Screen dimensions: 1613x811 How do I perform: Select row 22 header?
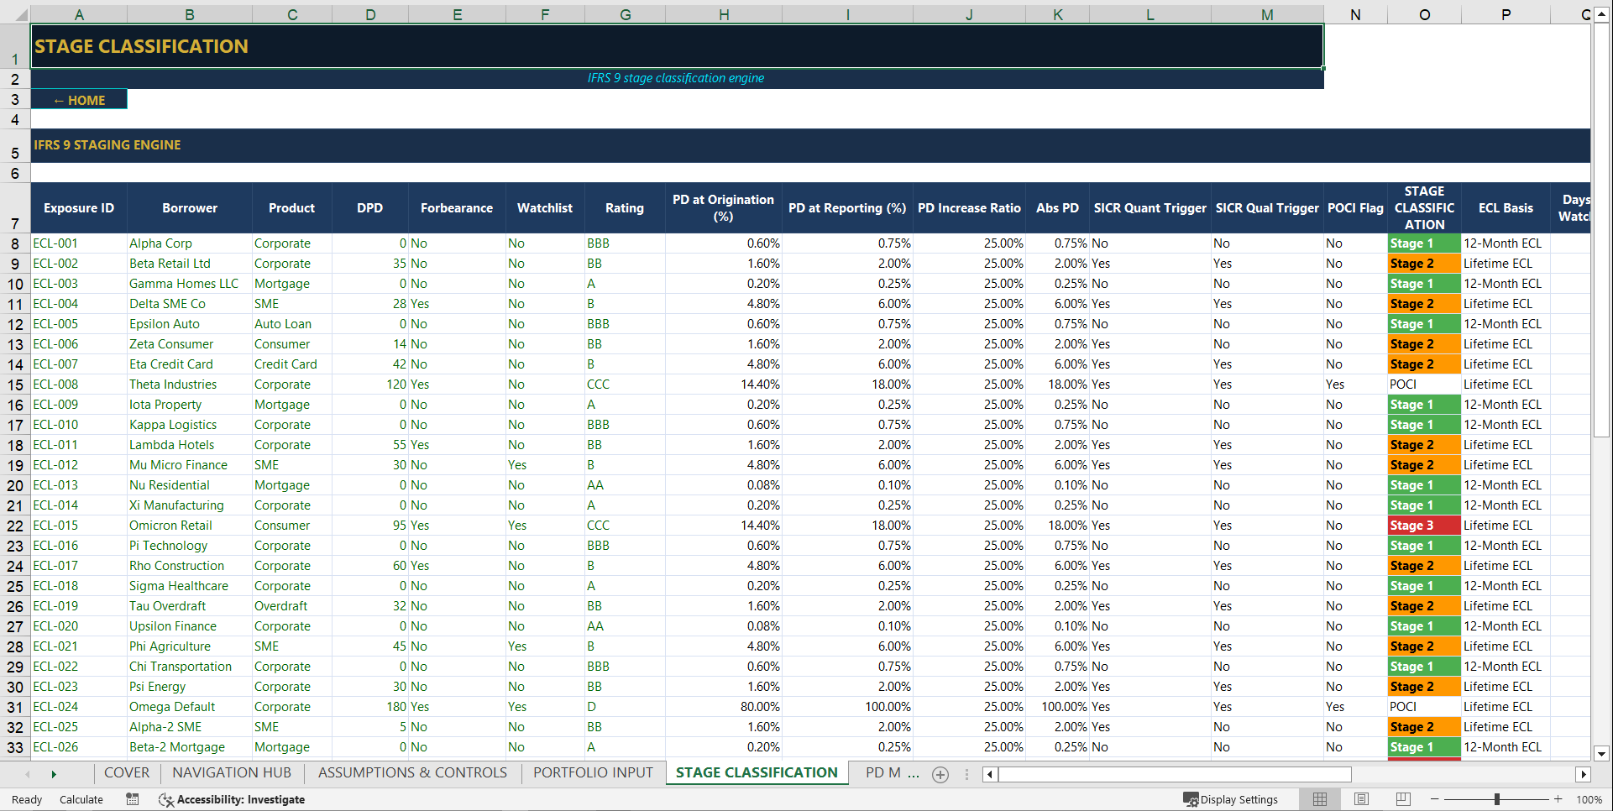click(15, 526)
